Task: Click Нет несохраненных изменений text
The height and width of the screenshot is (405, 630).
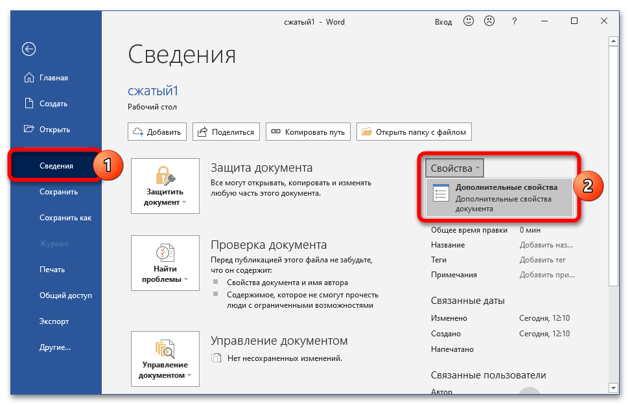Action: click(x=285, y=358)
